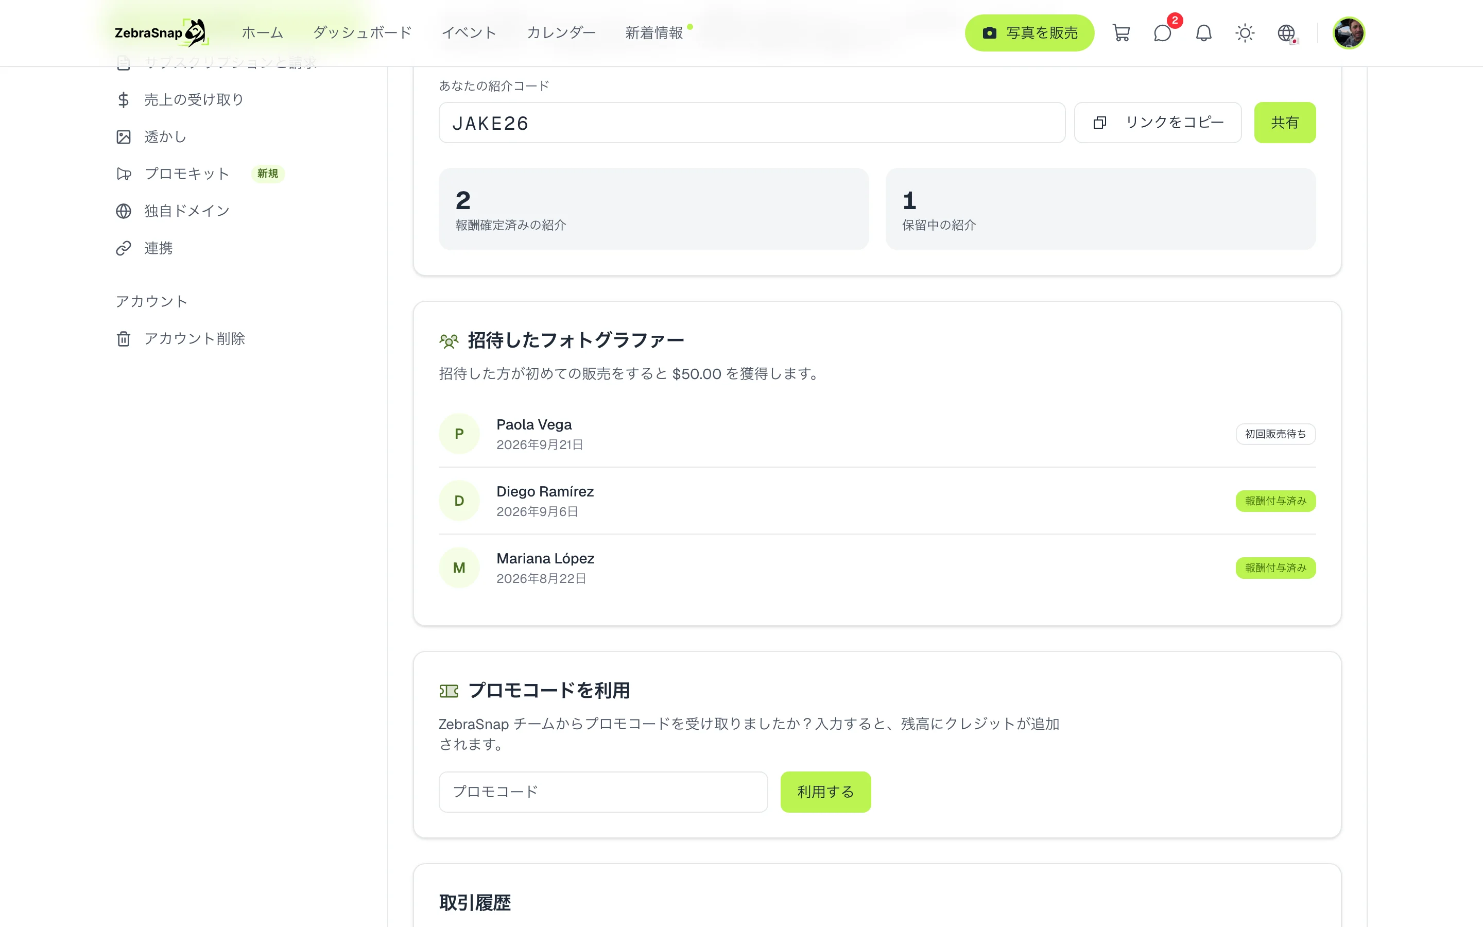Screen dimensions: 1483x927
Task: Click the red 2 badge on messages
Action: (x=1175, y=20)
